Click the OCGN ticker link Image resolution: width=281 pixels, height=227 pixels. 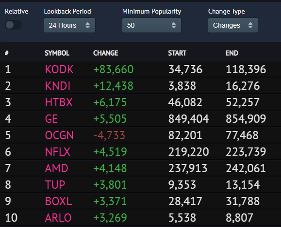pyautogui.click(x=59, y=135)
